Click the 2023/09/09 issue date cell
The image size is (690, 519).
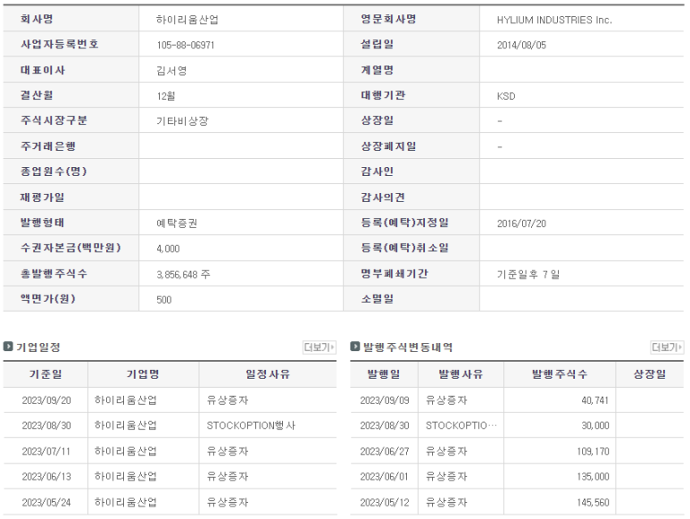(385, 400)
